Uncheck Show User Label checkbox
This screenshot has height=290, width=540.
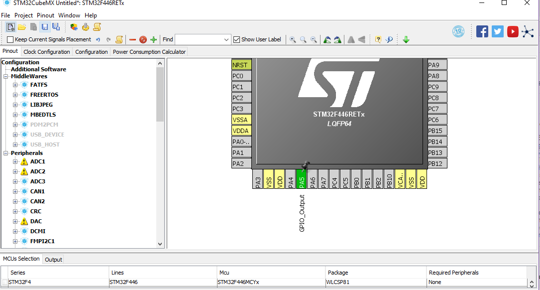point(236,39)
